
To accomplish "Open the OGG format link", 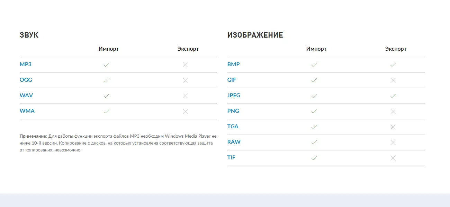I will point(26,80).
